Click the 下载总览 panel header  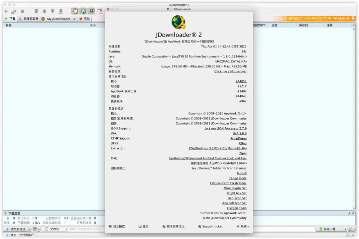[x=14, y=213]
